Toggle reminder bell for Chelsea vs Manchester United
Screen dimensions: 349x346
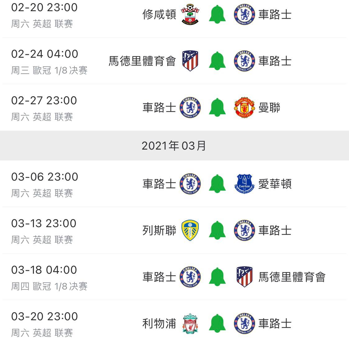[217, 107]
